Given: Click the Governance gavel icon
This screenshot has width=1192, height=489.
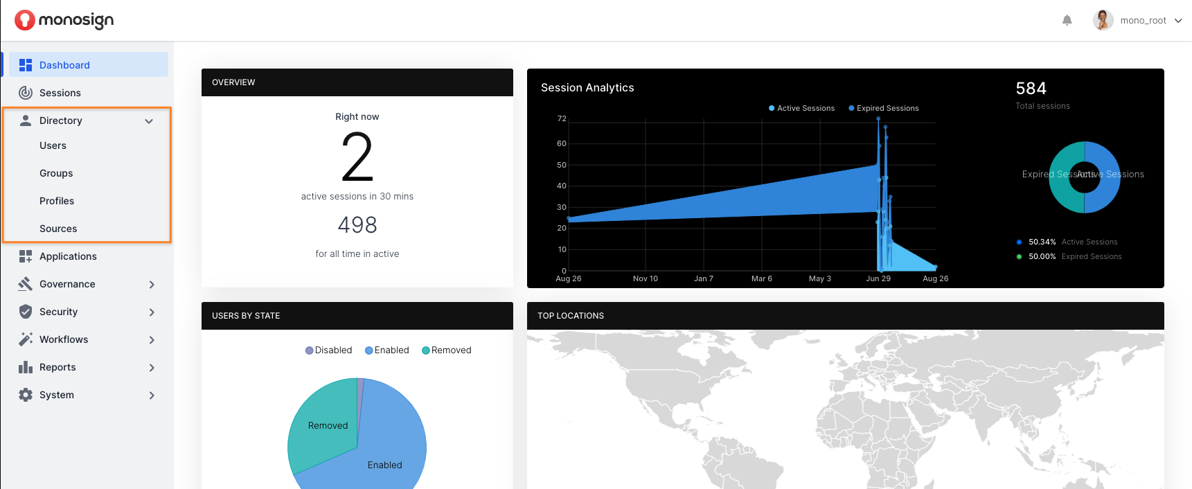Looking at the screenshot, I should click(26, 284).
